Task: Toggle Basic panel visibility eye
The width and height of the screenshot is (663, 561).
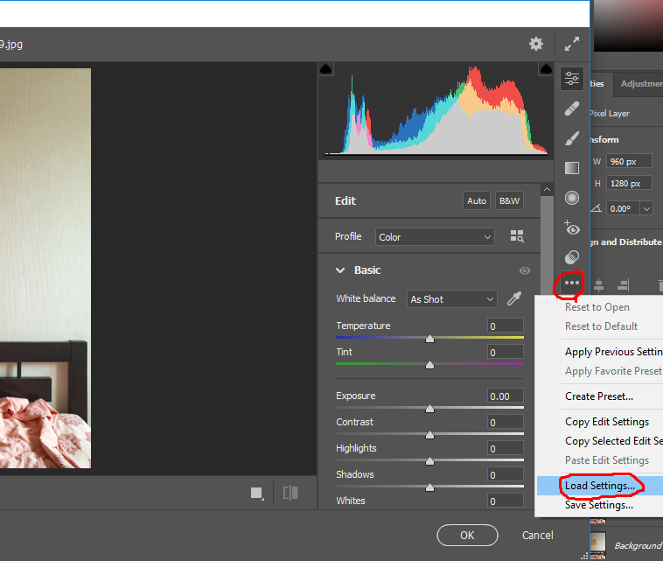Action: (x=525, y=271)
